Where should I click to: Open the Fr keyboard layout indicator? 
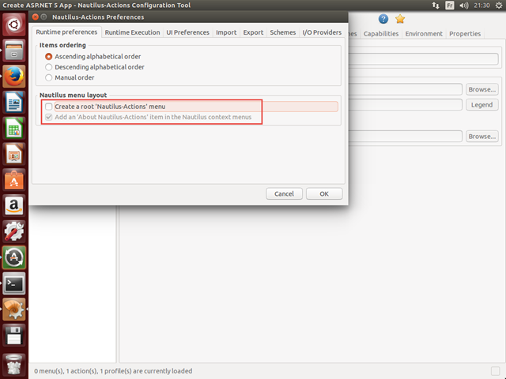pos(450,6)
